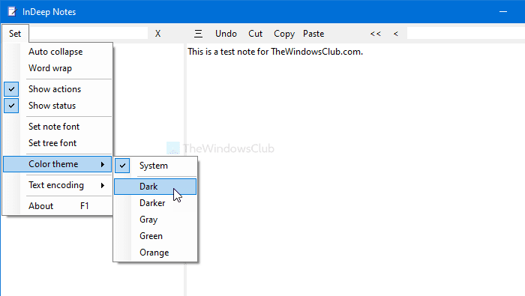The image size is (525, 296).
Task: Go back with the << button
Action: tap(375, 34)
